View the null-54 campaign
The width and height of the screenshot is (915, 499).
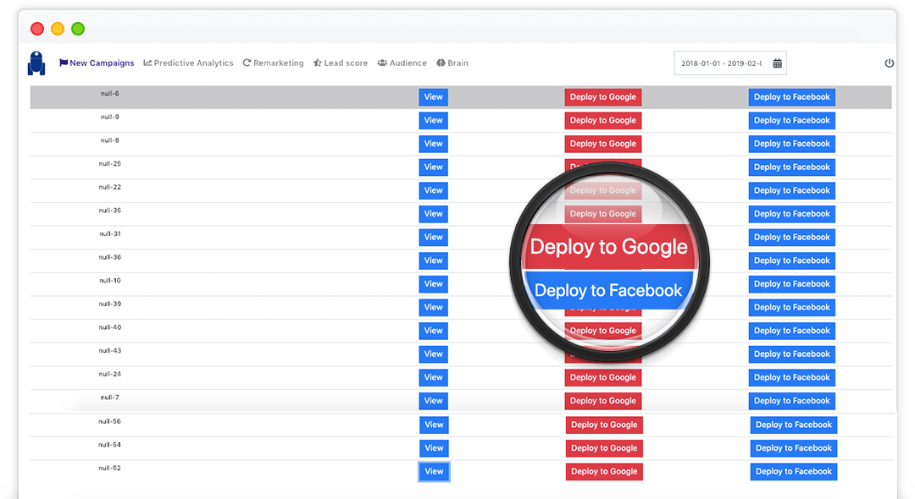[x=434, y=448]
